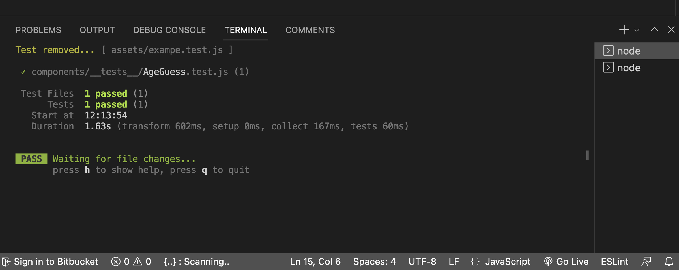Open go to line via Ln 15, Col 6
Image resolution: width=679 pixels, height=270 pixels.
(x=315, y=262)
